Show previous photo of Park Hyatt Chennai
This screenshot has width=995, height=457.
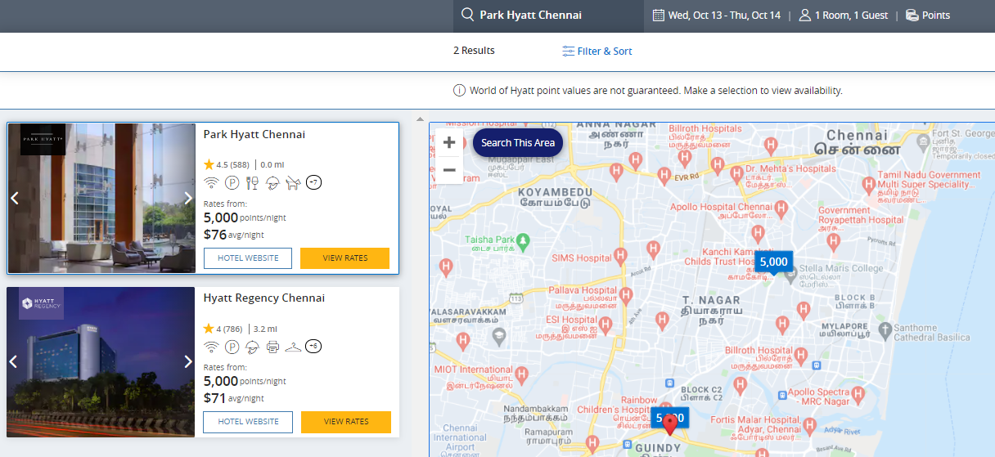[14, 198]
